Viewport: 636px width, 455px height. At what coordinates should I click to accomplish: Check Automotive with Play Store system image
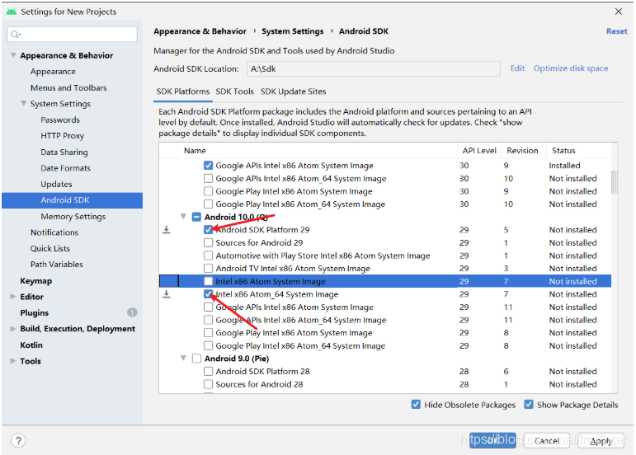208,256
